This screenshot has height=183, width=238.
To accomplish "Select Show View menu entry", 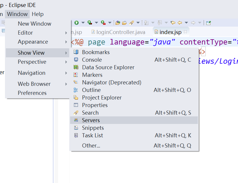I will coord(38,53).
